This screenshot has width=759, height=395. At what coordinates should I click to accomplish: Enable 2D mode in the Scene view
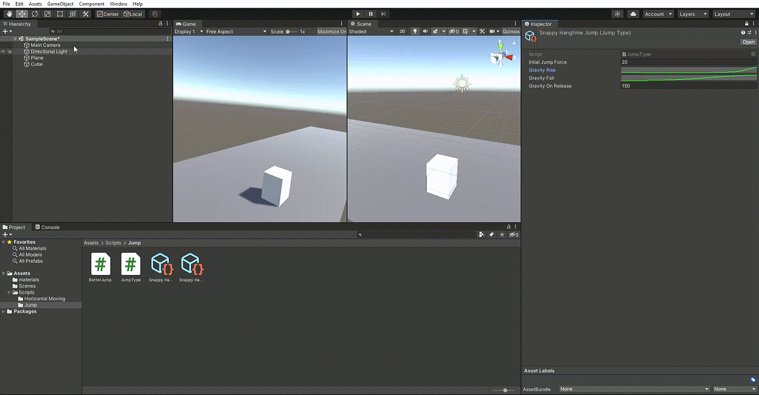pos(402,31)
